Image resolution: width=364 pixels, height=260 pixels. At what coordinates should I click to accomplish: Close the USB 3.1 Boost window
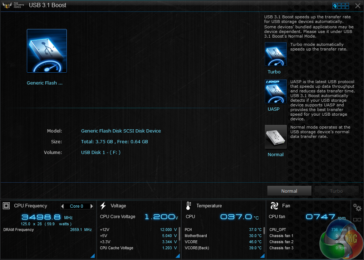point(358,6)
